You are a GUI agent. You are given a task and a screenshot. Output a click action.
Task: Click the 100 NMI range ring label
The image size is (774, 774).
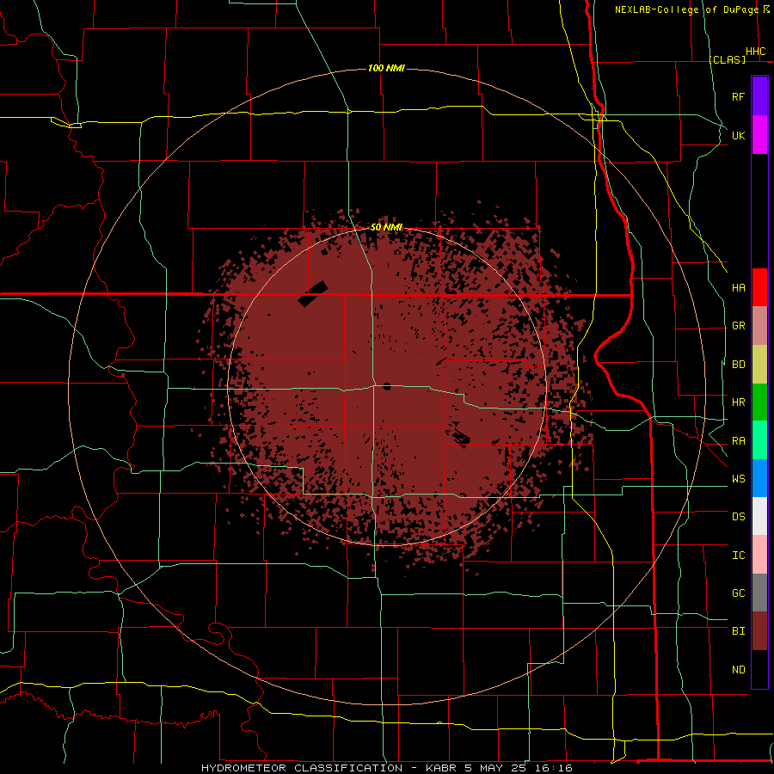386,68
